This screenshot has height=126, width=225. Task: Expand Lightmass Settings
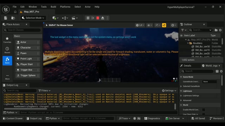coord(181,96)
